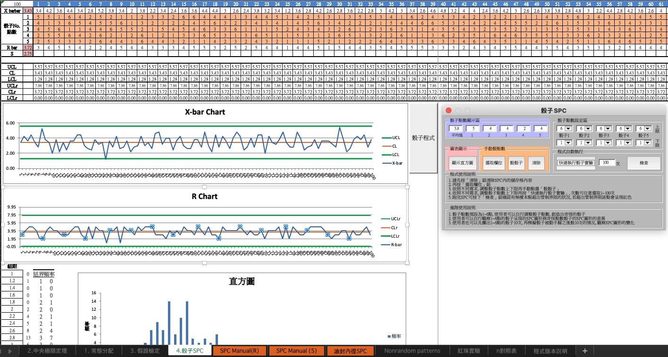The width and height of the screenshot is (668, 357).
Task: Open the SPC Manual (S) sheet tab
Action: coord(297,351)
